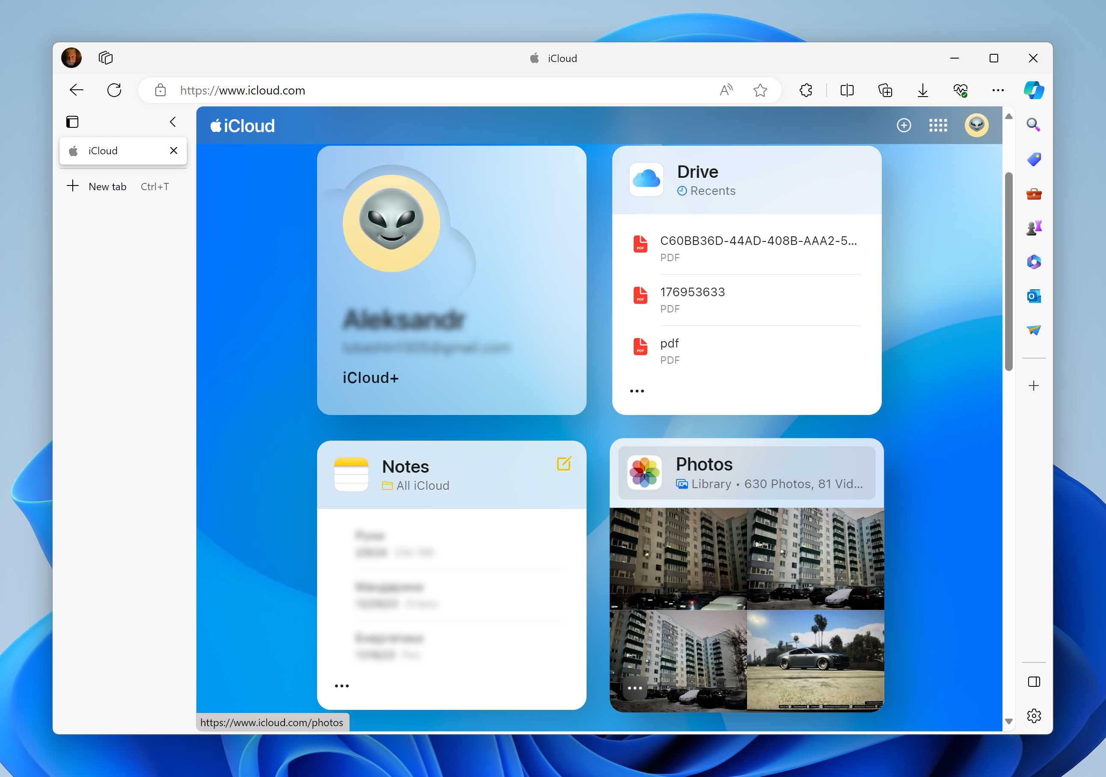The width and height of the screenshot is (1106, 777).
Task: Open Microsoft 365 sidebar icon
Action: pos(1034,262)
